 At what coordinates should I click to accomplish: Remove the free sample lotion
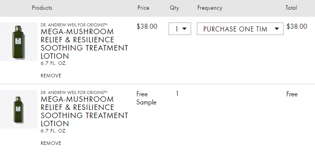click(x=51, y=143)
